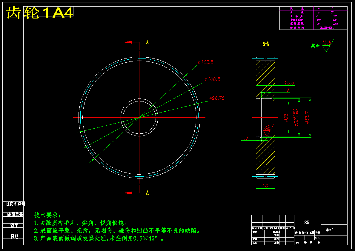Click the 签名 column header
Image resolution: width=355 pixels, height=251 pixels.
tap(282, 228)
